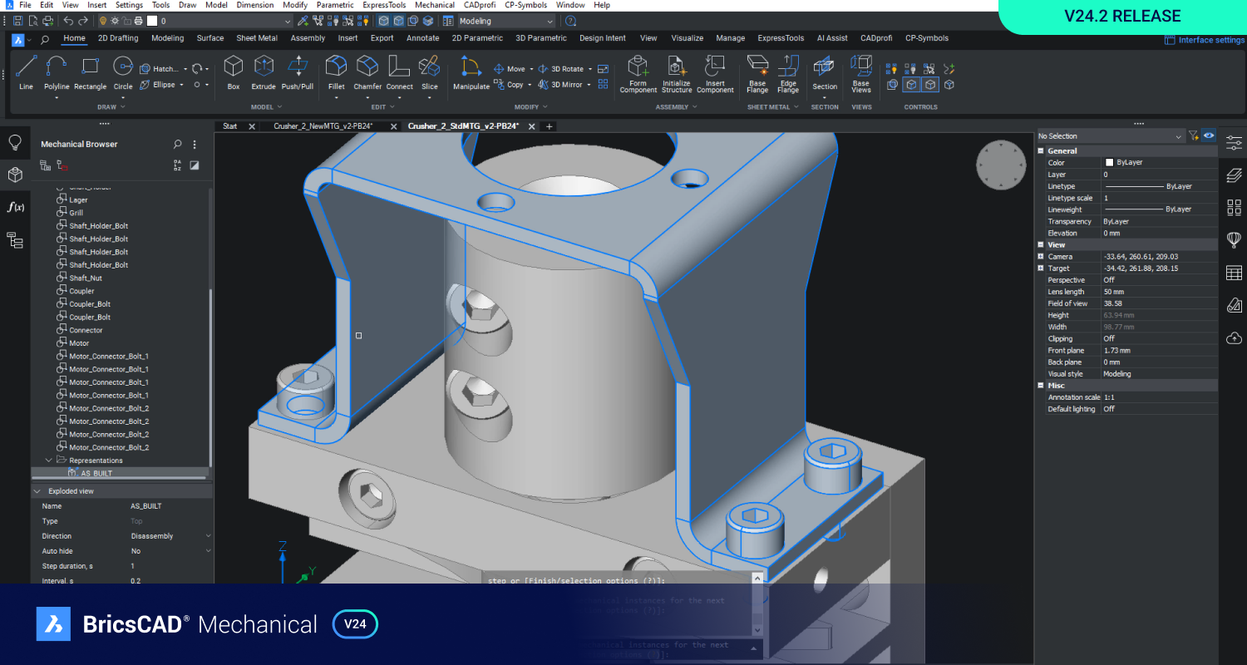Collapse the Exploded view section
The width and height of the screenshot is (1247, 665).
pyautogui.click(x=37, y=491)
